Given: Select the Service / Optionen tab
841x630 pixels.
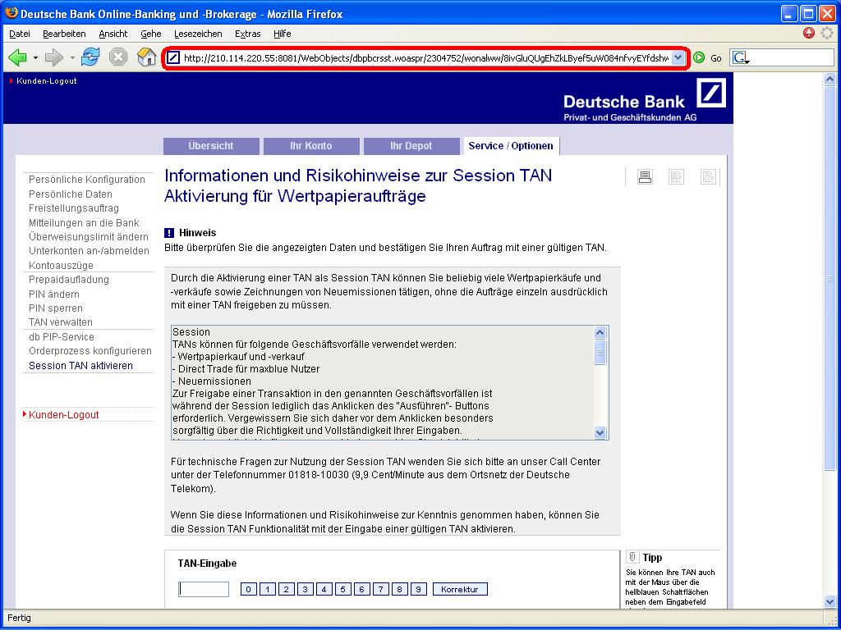Looking at the screenshot, I should [511, 146].
